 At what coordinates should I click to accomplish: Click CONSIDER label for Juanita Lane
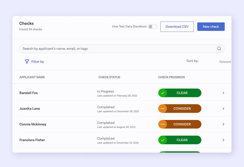coord(182,108)
